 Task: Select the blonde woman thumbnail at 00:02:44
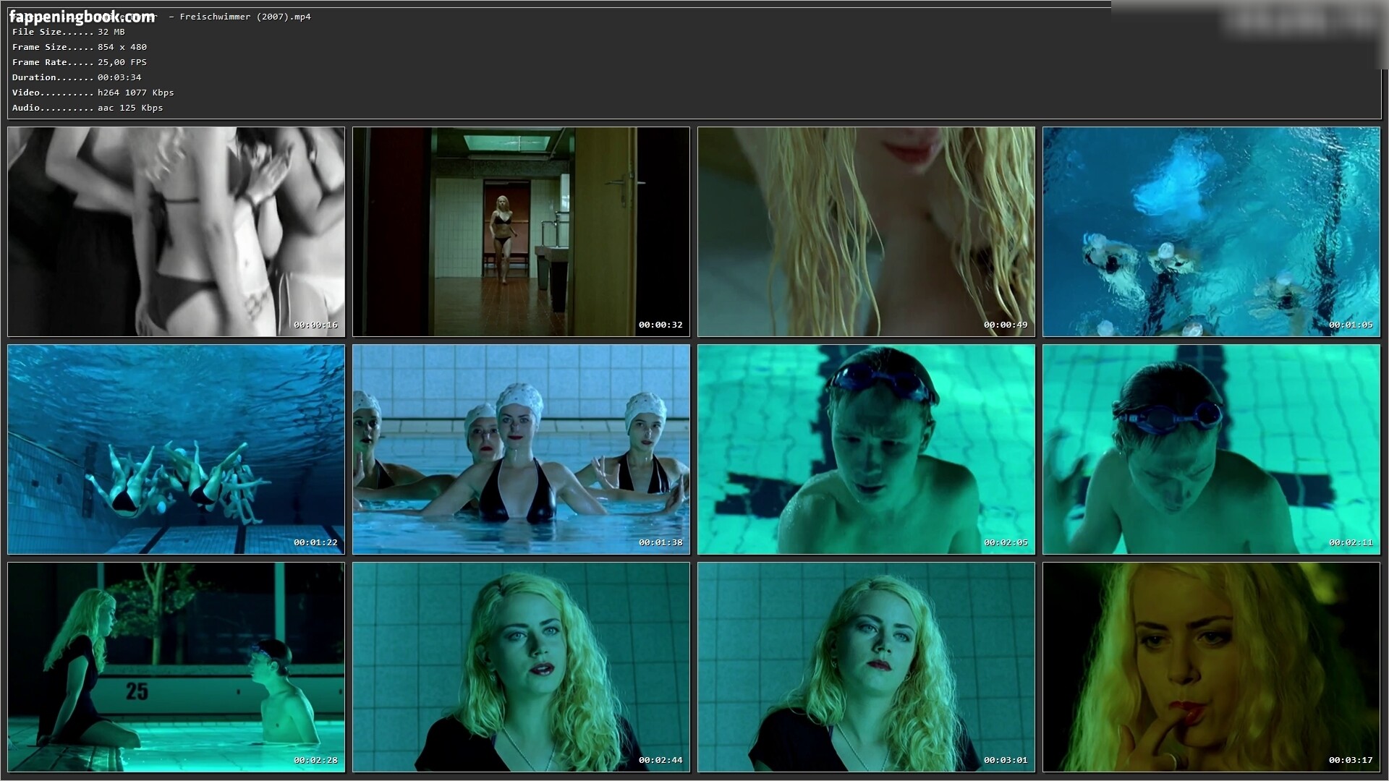521,667
